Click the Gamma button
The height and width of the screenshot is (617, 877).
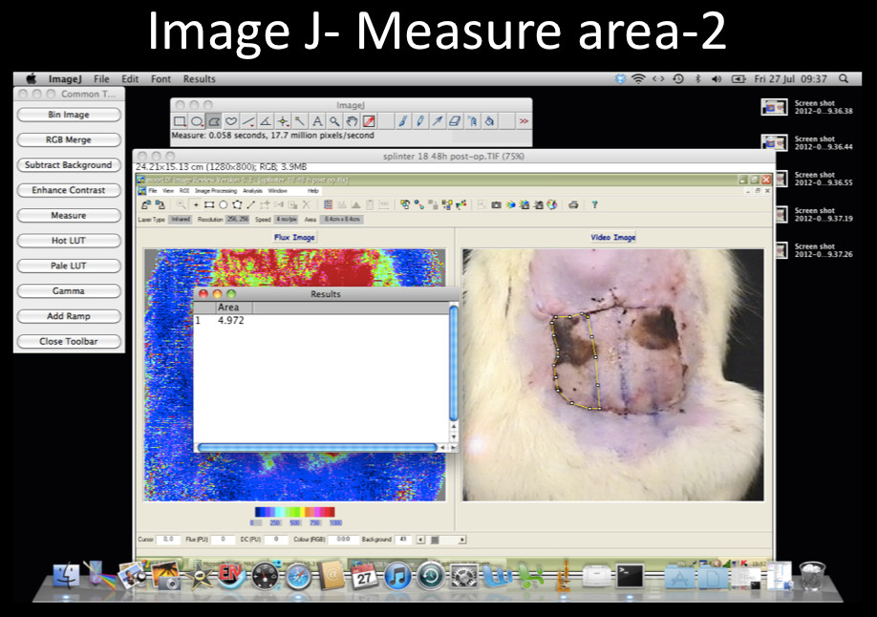point(69,291)
